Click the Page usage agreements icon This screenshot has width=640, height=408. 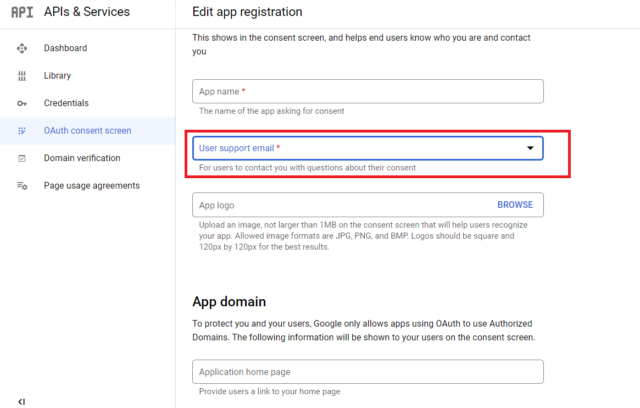(x=22, y=186)
